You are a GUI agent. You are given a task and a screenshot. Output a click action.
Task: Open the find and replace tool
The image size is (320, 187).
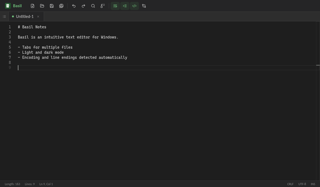click(x=103, y=6)
